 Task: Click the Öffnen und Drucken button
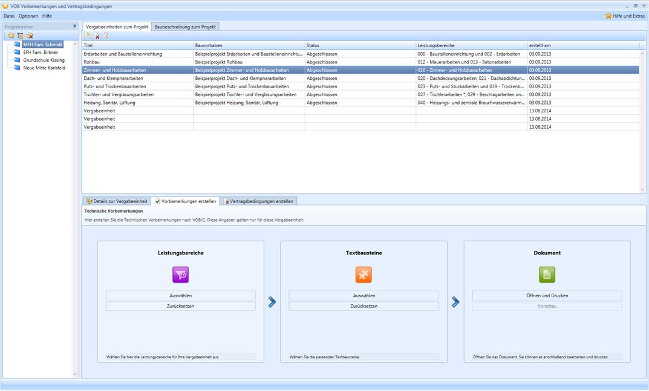click(547, 296)
